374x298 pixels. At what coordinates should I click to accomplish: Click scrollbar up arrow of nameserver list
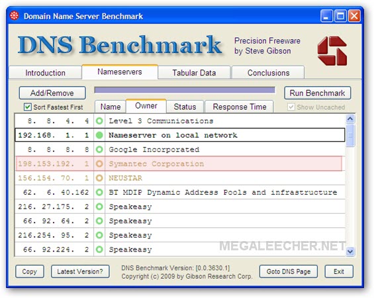tap(350, 119)
